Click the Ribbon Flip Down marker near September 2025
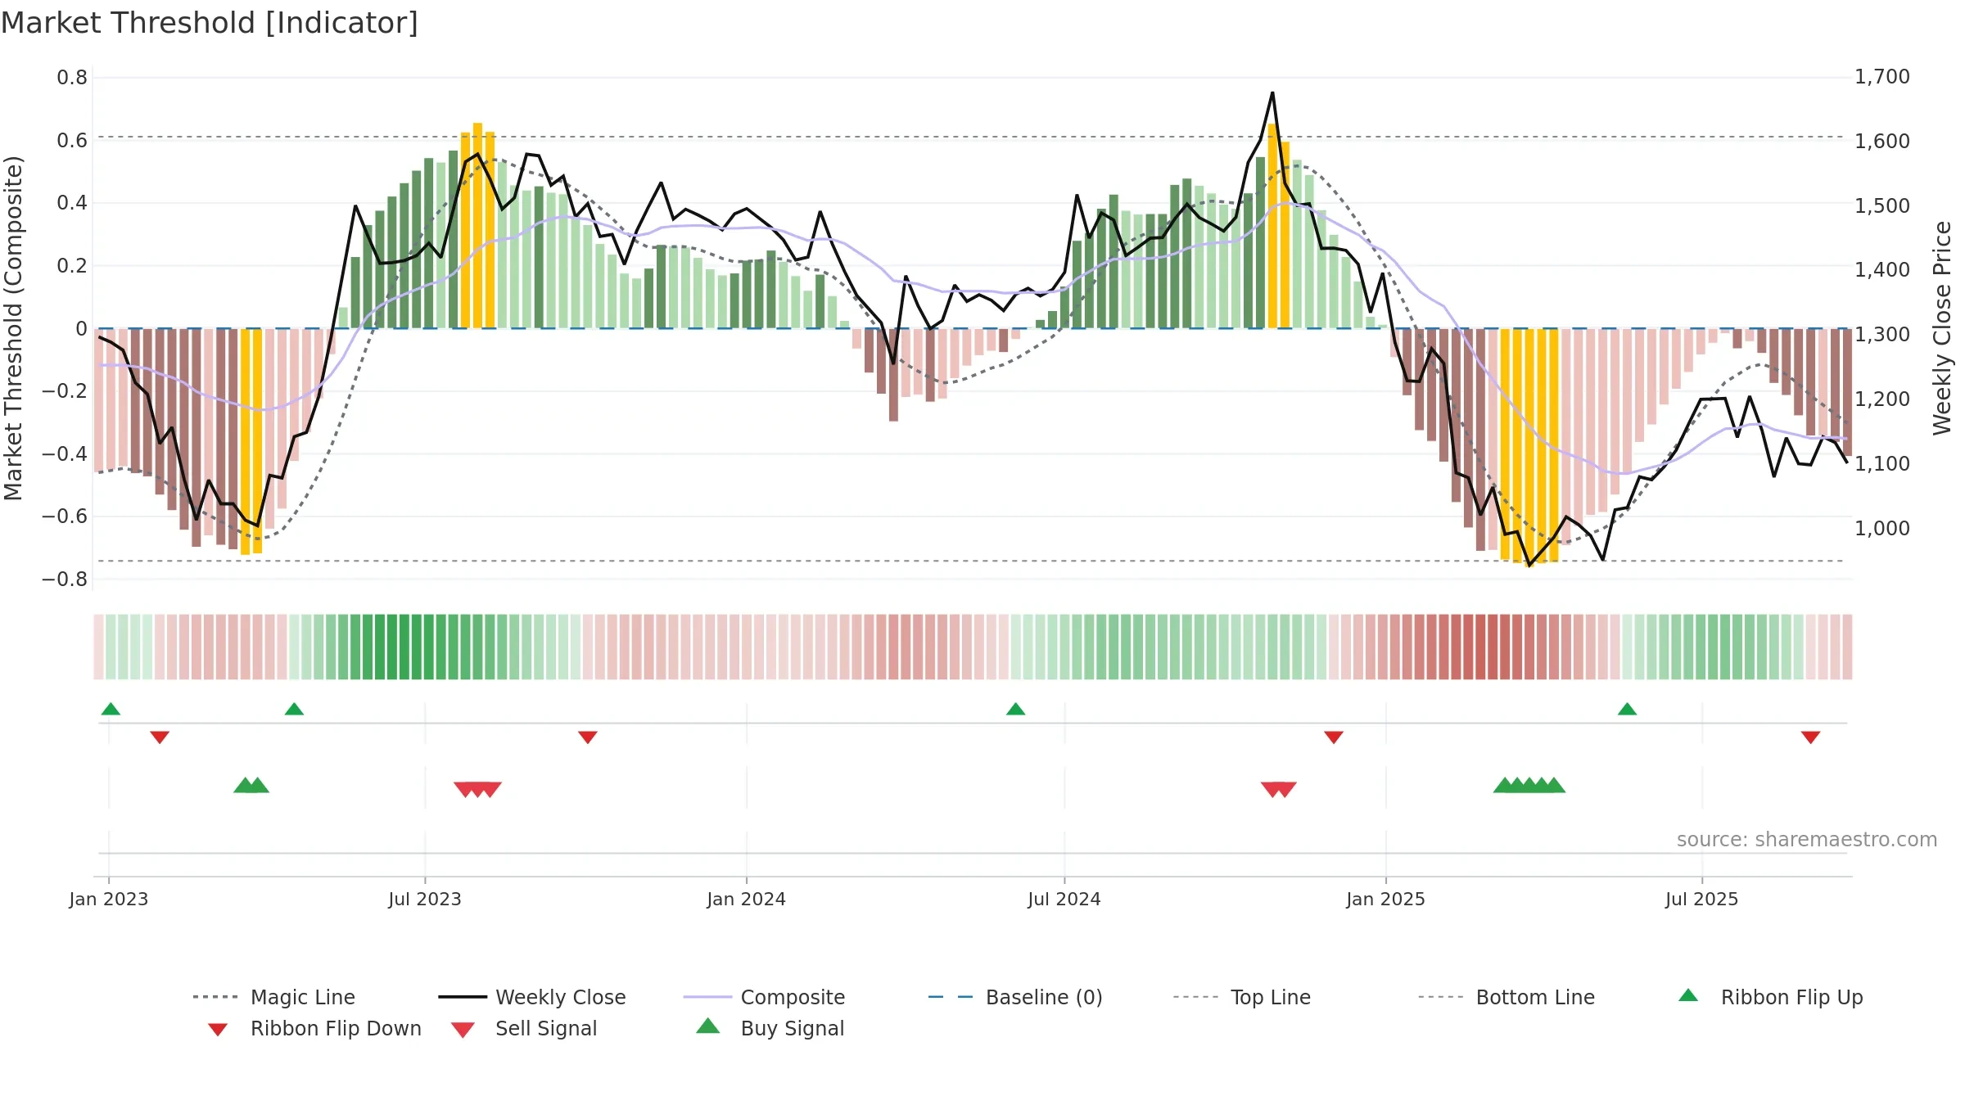This screenshot has width=1965, height=1105. 1811,737
